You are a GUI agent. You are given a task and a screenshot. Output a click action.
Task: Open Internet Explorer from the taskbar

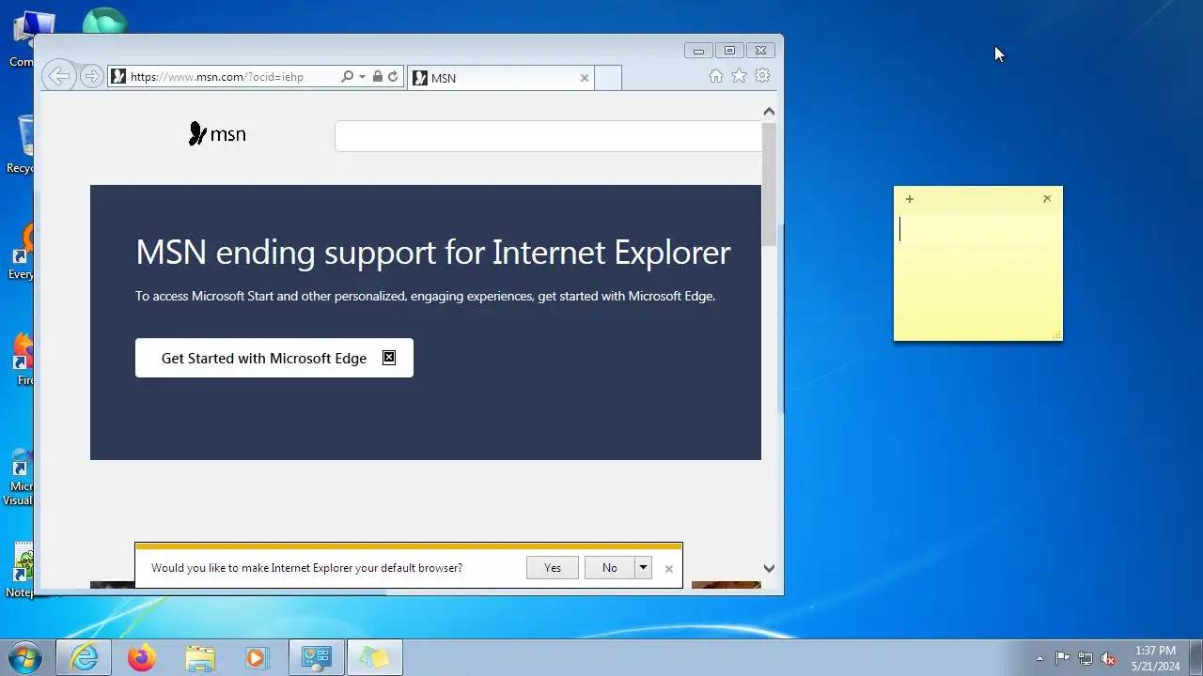click(x=84, y=658)
